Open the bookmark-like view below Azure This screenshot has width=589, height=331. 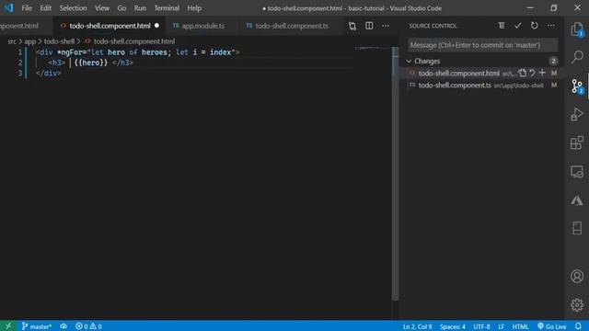[577, 228]
